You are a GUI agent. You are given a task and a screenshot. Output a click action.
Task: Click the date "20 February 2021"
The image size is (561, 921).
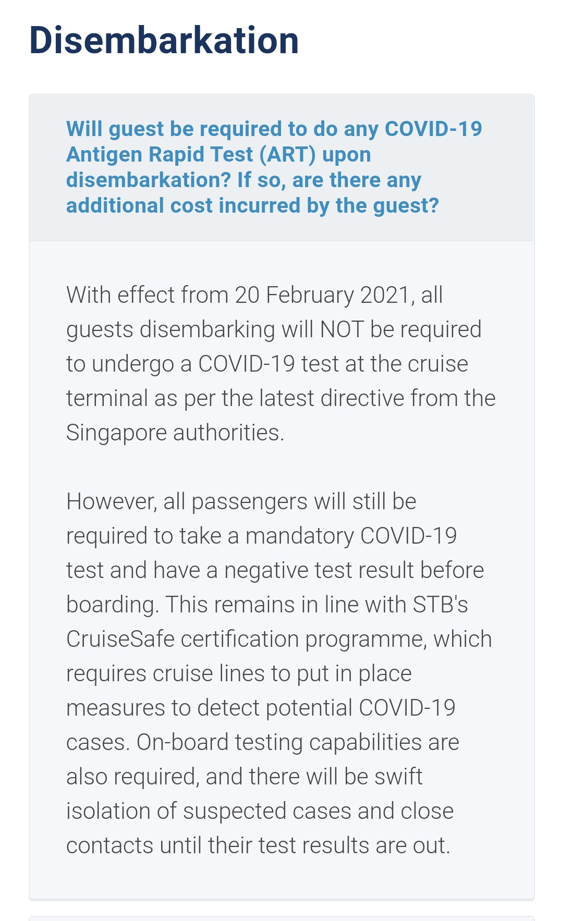tap(321, 295)
